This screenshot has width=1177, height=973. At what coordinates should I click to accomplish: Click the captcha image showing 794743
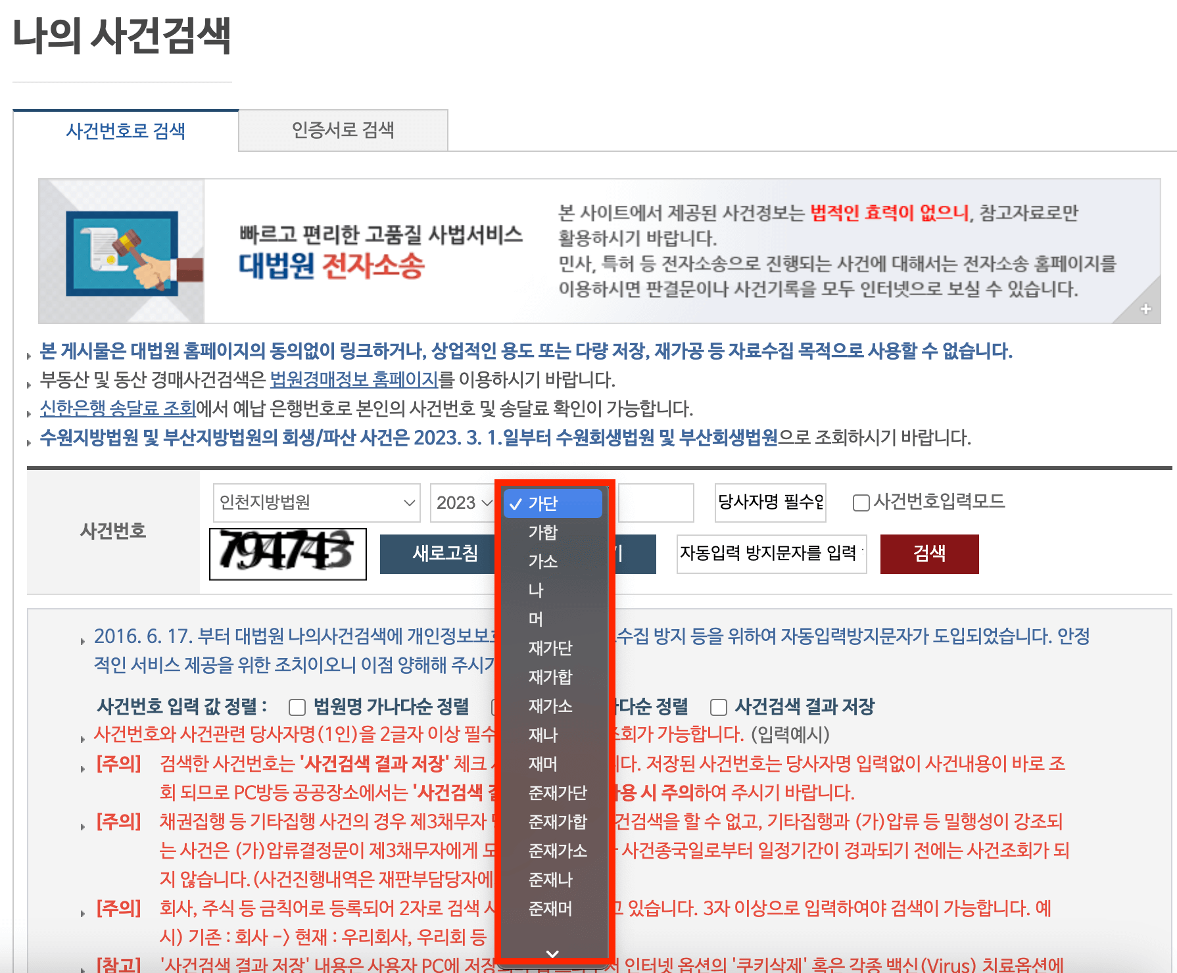coord(288,554)
